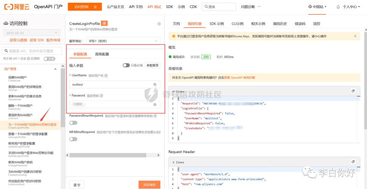The width and height of the screenshot is (367, 189).
Task: Open the 云产品主页 menu item
Action: (x=116, y=7)
